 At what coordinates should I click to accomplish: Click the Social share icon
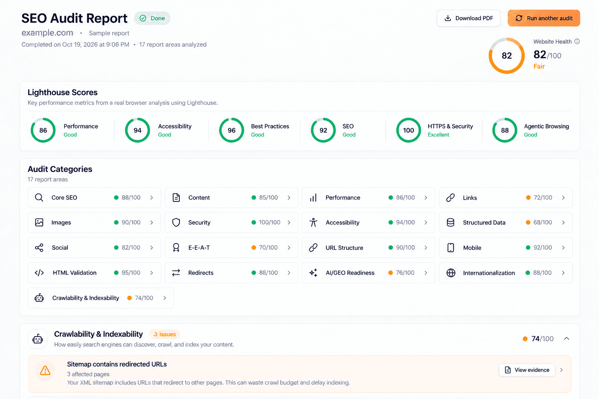(39, 247)
